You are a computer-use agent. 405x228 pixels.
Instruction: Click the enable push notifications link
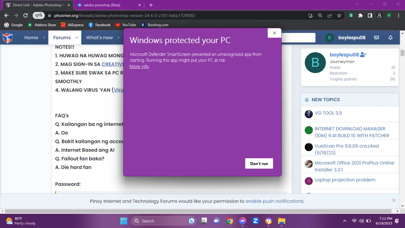click(x=275, y=201)
